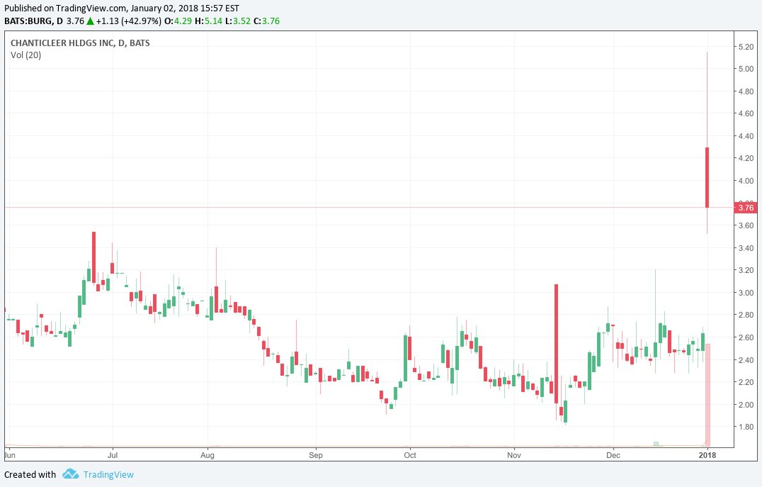Viewport: 762px width, 487px height.
Task: Select the Vol (20) indicator label
Action: (x=25, y=55)
